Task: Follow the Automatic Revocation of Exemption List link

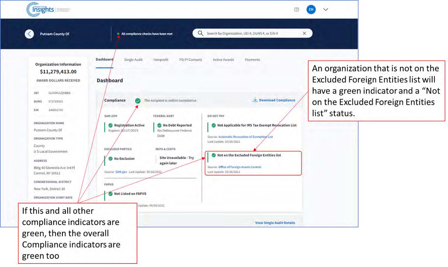Action: (x=246, y=137)
